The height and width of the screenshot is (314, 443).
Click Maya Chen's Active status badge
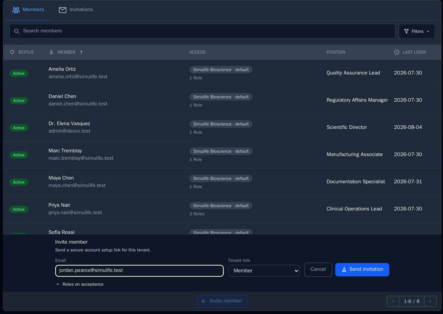click(19, 182)
